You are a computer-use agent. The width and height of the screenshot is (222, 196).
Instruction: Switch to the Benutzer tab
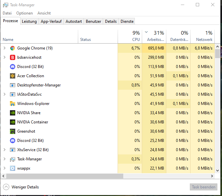93,21
